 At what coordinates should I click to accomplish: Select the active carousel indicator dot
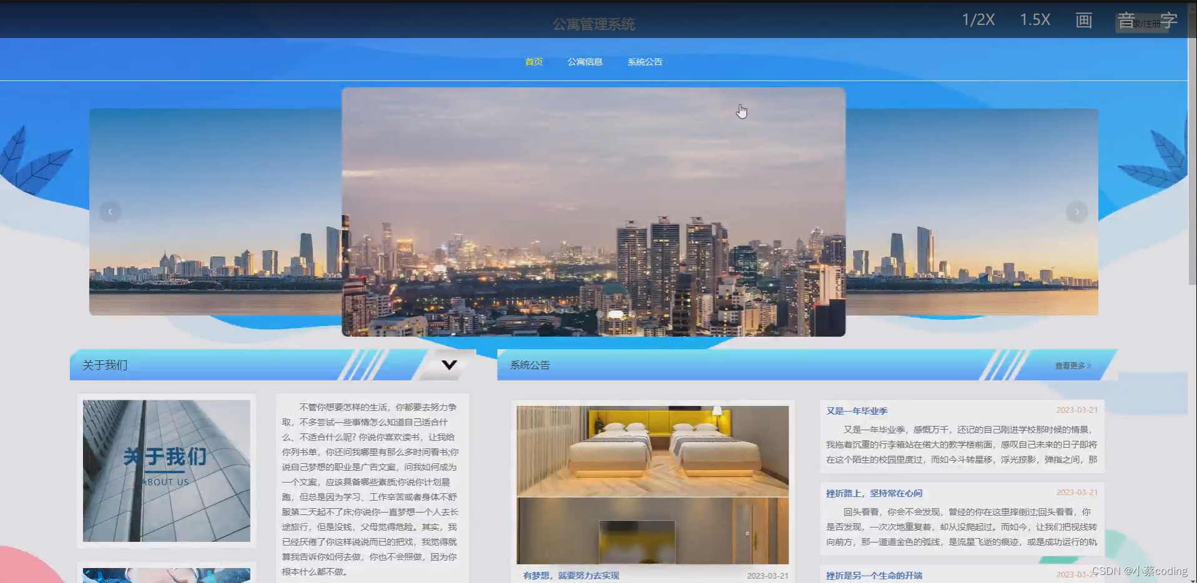[x=616, y=314]
